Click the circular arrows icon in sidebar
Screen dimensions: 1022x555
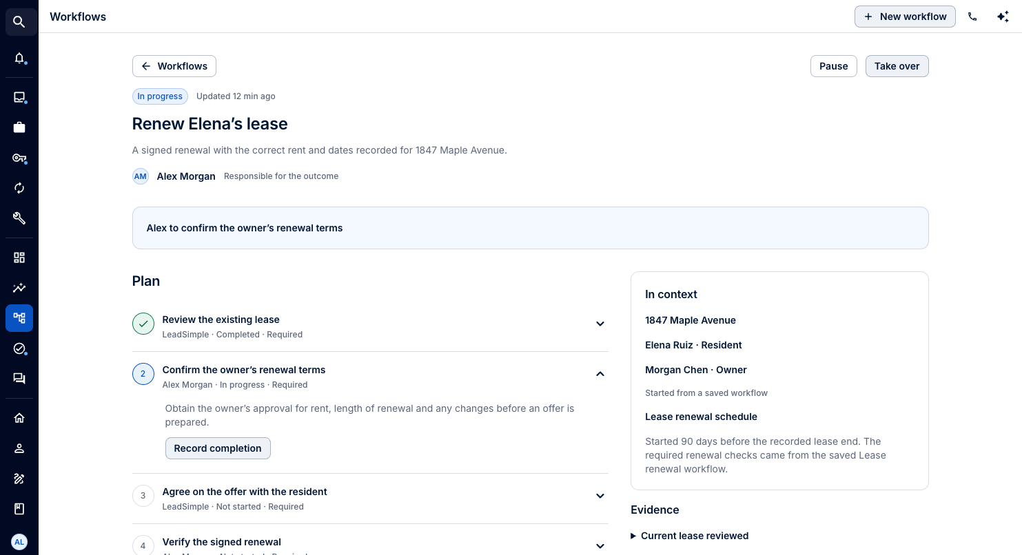click(x=19, y=188)
